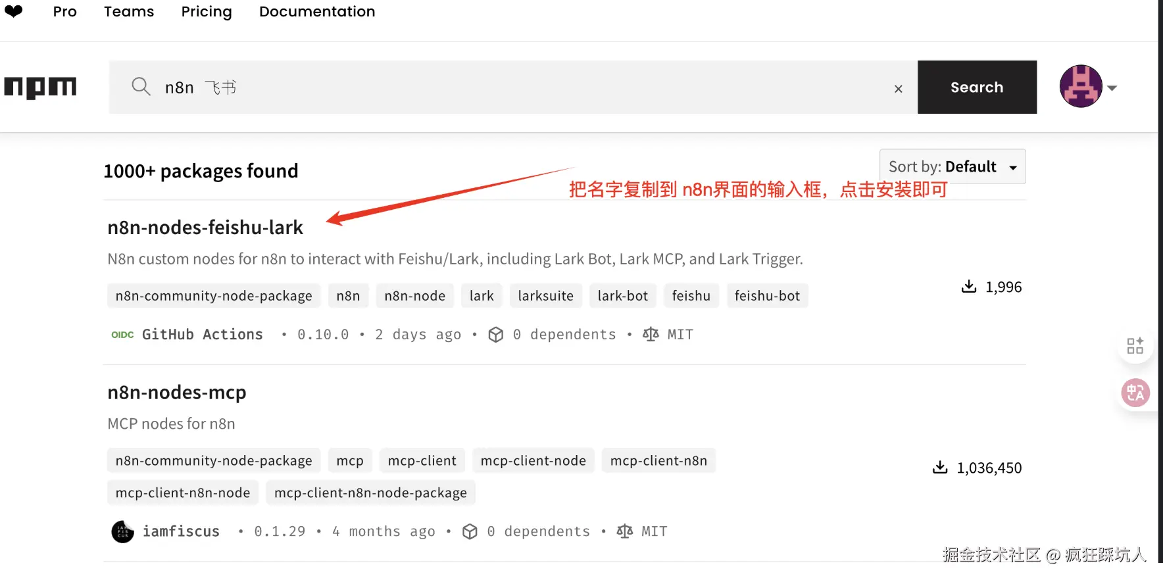Select the lark keyword tag
The image size is (1163, 580).
point(482,296)
